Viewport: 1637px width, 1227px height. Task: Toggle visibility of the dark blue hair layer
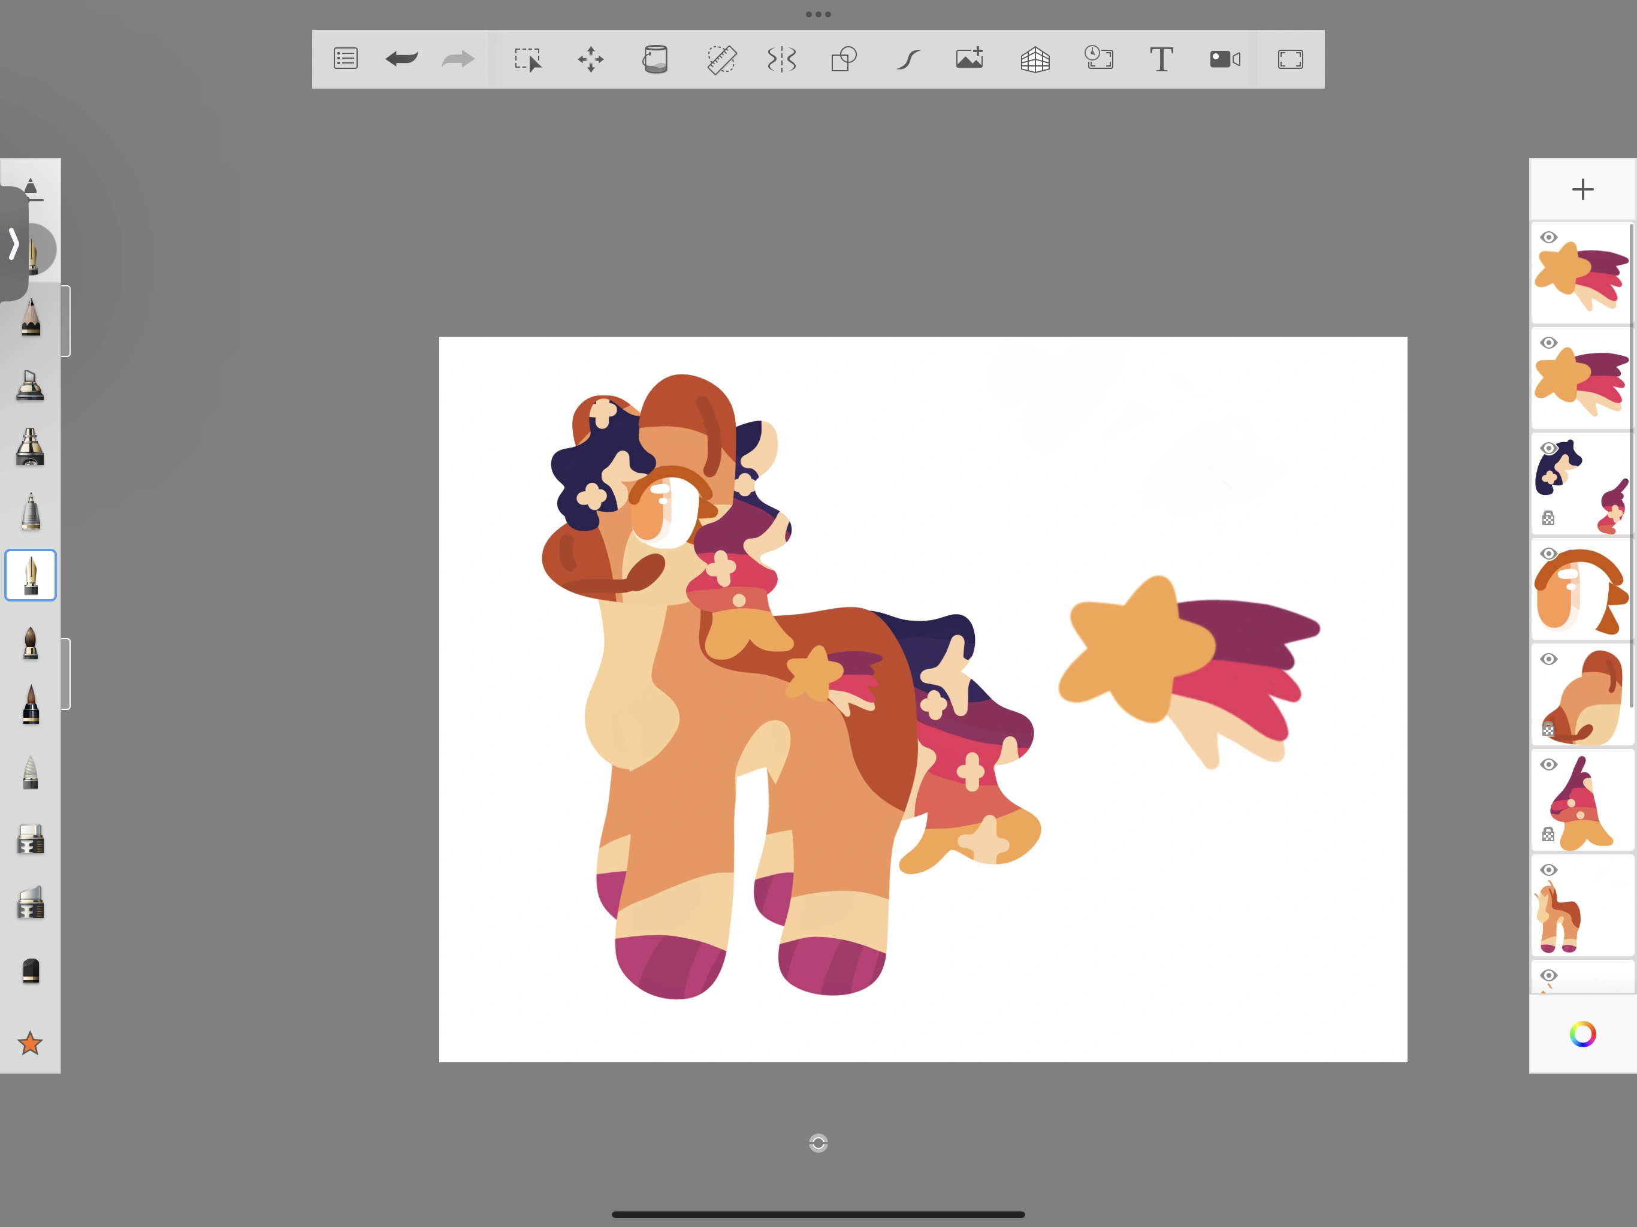[x=1548, y=449]
